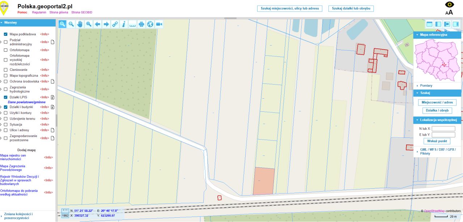Uncheck the Mapa podkładowa layer
463x222 pixels.
tap(6, 34)
